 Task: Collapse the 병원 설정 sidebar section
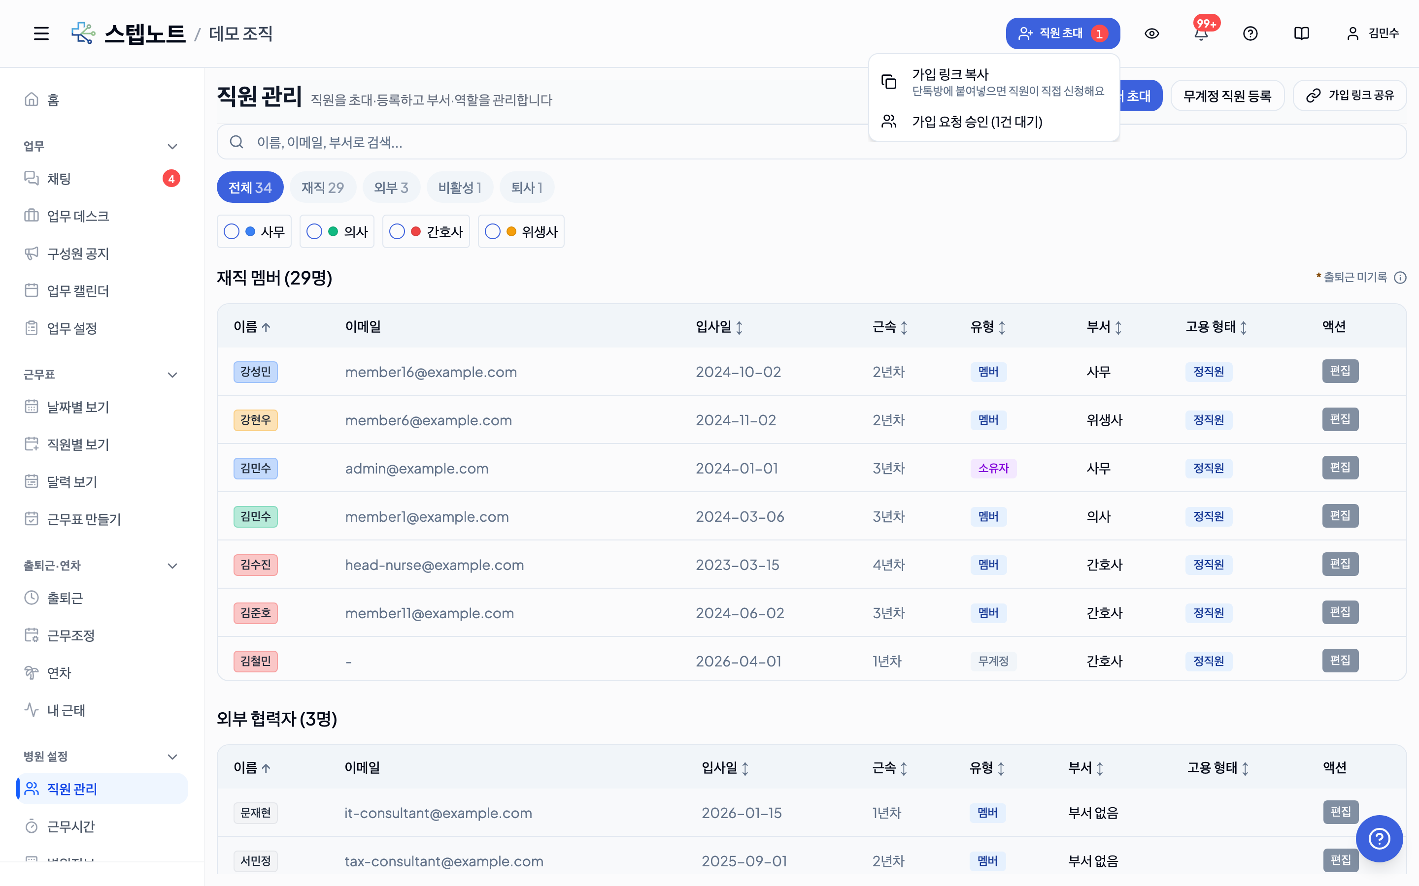(172, 757)
